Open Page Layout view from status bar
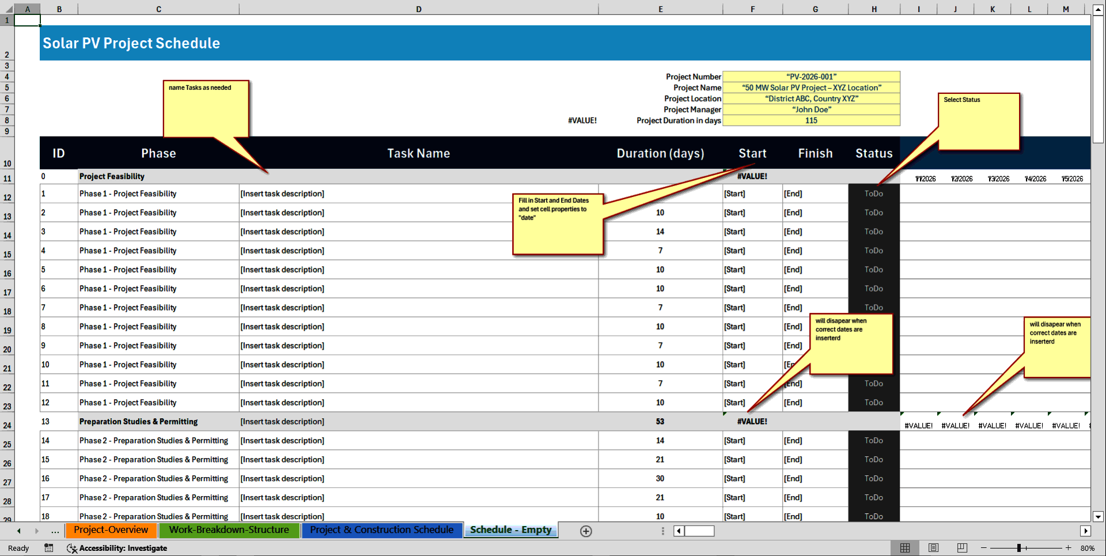This screenshot has height=556, width=1106. coord(933,548)
